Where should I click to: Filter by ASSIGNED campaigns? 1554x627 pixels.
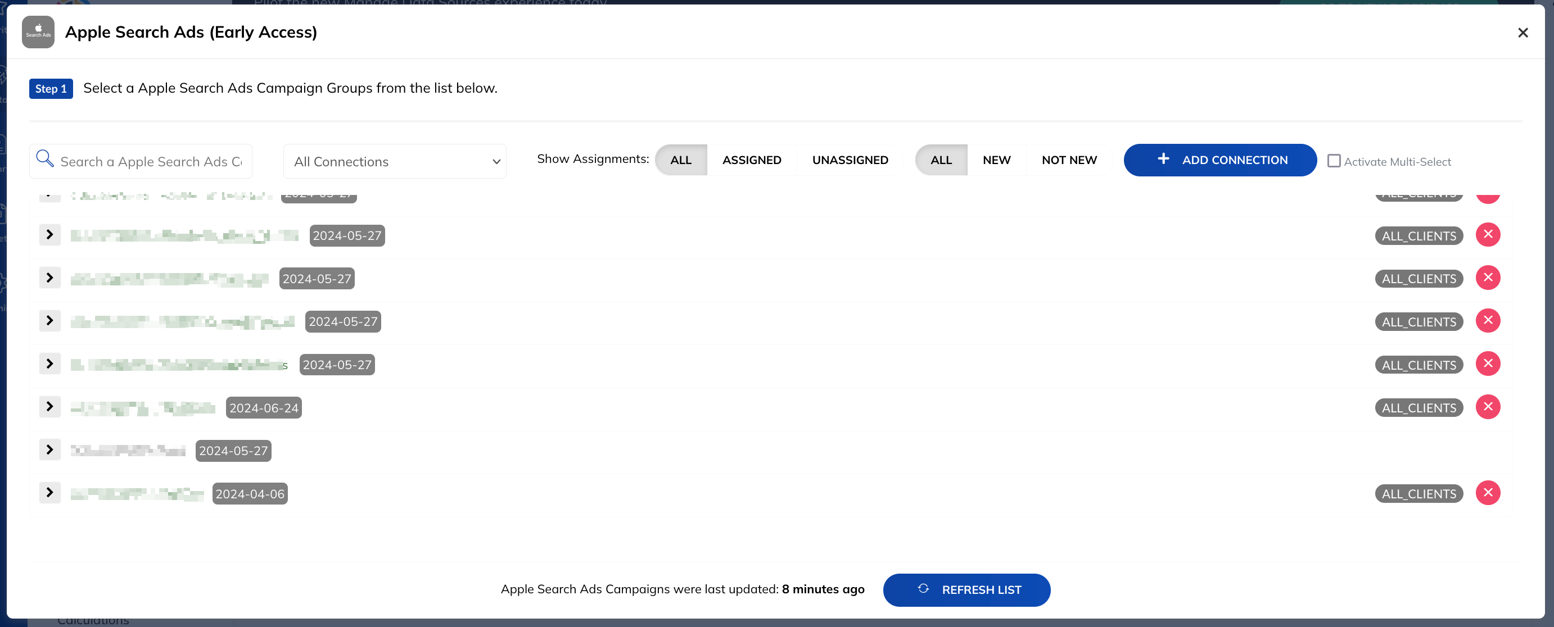[x=752, y=160]
